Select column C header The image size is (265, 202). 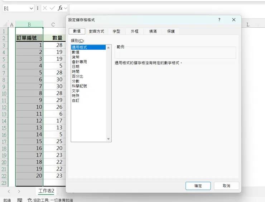tap(53, 24)
